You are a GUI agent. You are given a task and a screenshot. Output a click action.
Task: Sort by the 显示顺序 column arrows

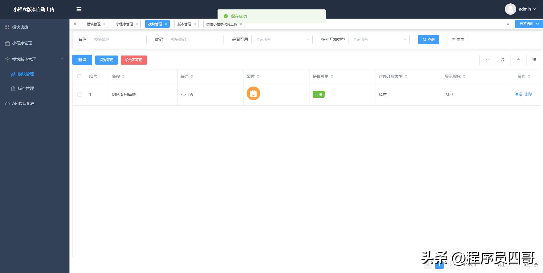click(464, 76)
